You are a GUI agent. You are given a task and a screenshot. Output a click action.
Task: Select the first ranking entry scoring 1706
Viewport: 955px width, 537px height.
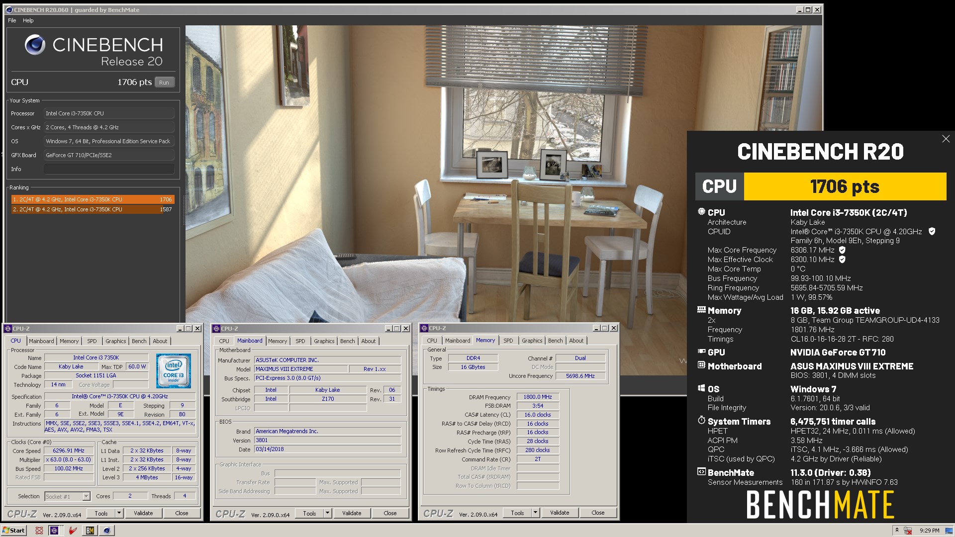(93, 199)
